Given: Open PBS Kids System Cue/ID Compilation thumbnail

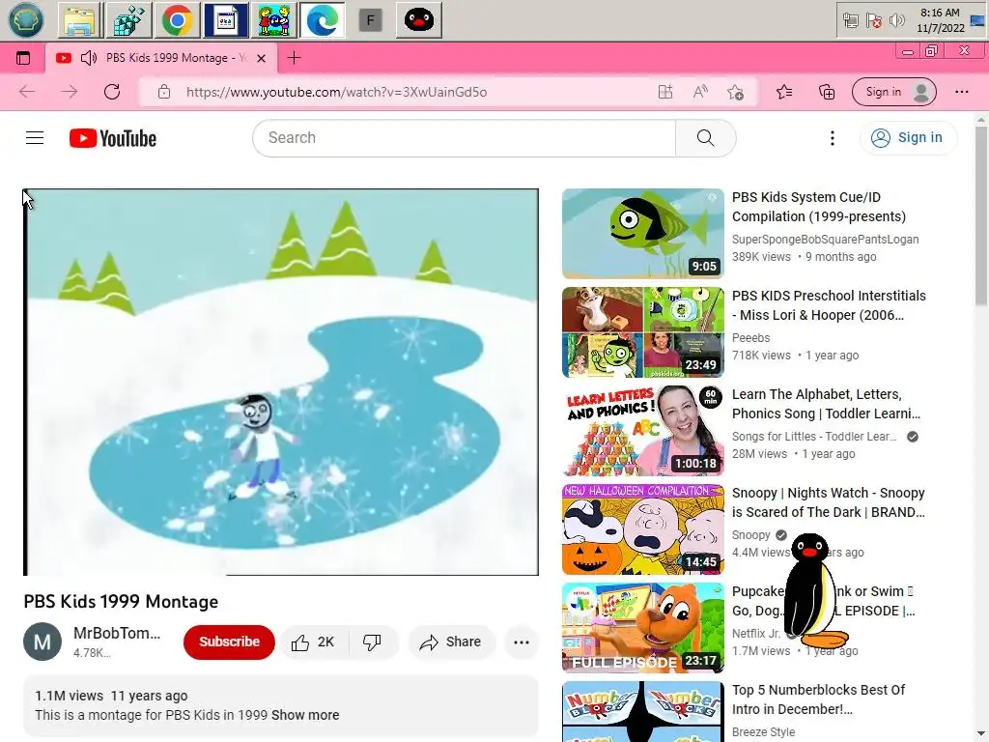Looking at the screenshot, I should [x=642, y=234].
